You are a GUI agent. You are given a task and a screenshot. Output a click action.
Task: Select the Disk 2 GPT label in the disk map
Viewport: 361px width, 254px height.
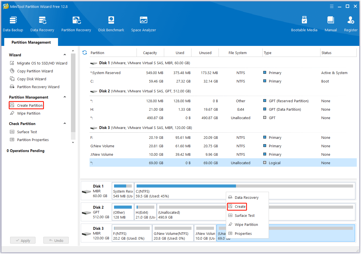tap(96, 212)
